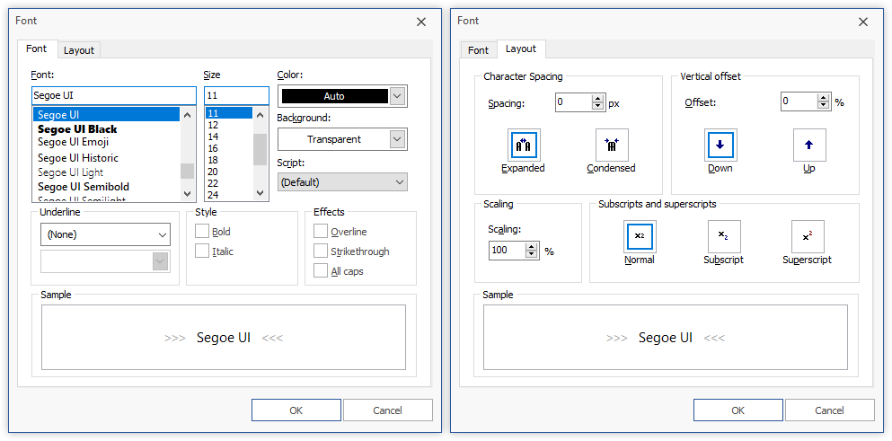Expand the Script (Default) dropdown
892x441 pixels.
(x=342, y=182)
